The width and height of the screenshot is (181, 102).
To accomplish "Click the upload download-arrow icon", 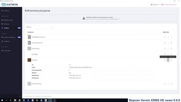I will pyautogui.click(x=84, y=18).
